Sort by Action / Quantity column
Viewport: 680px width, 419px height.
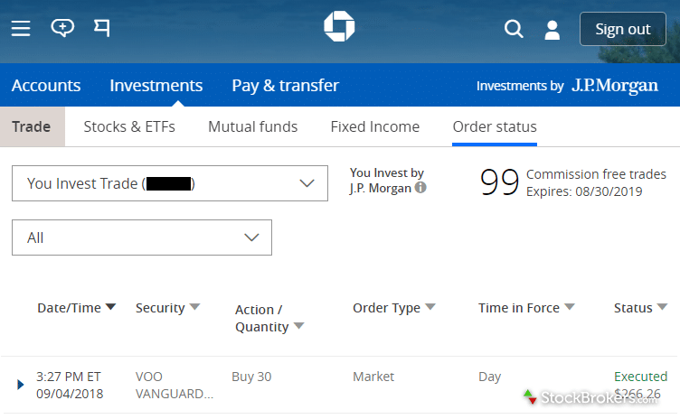point(269,318)
